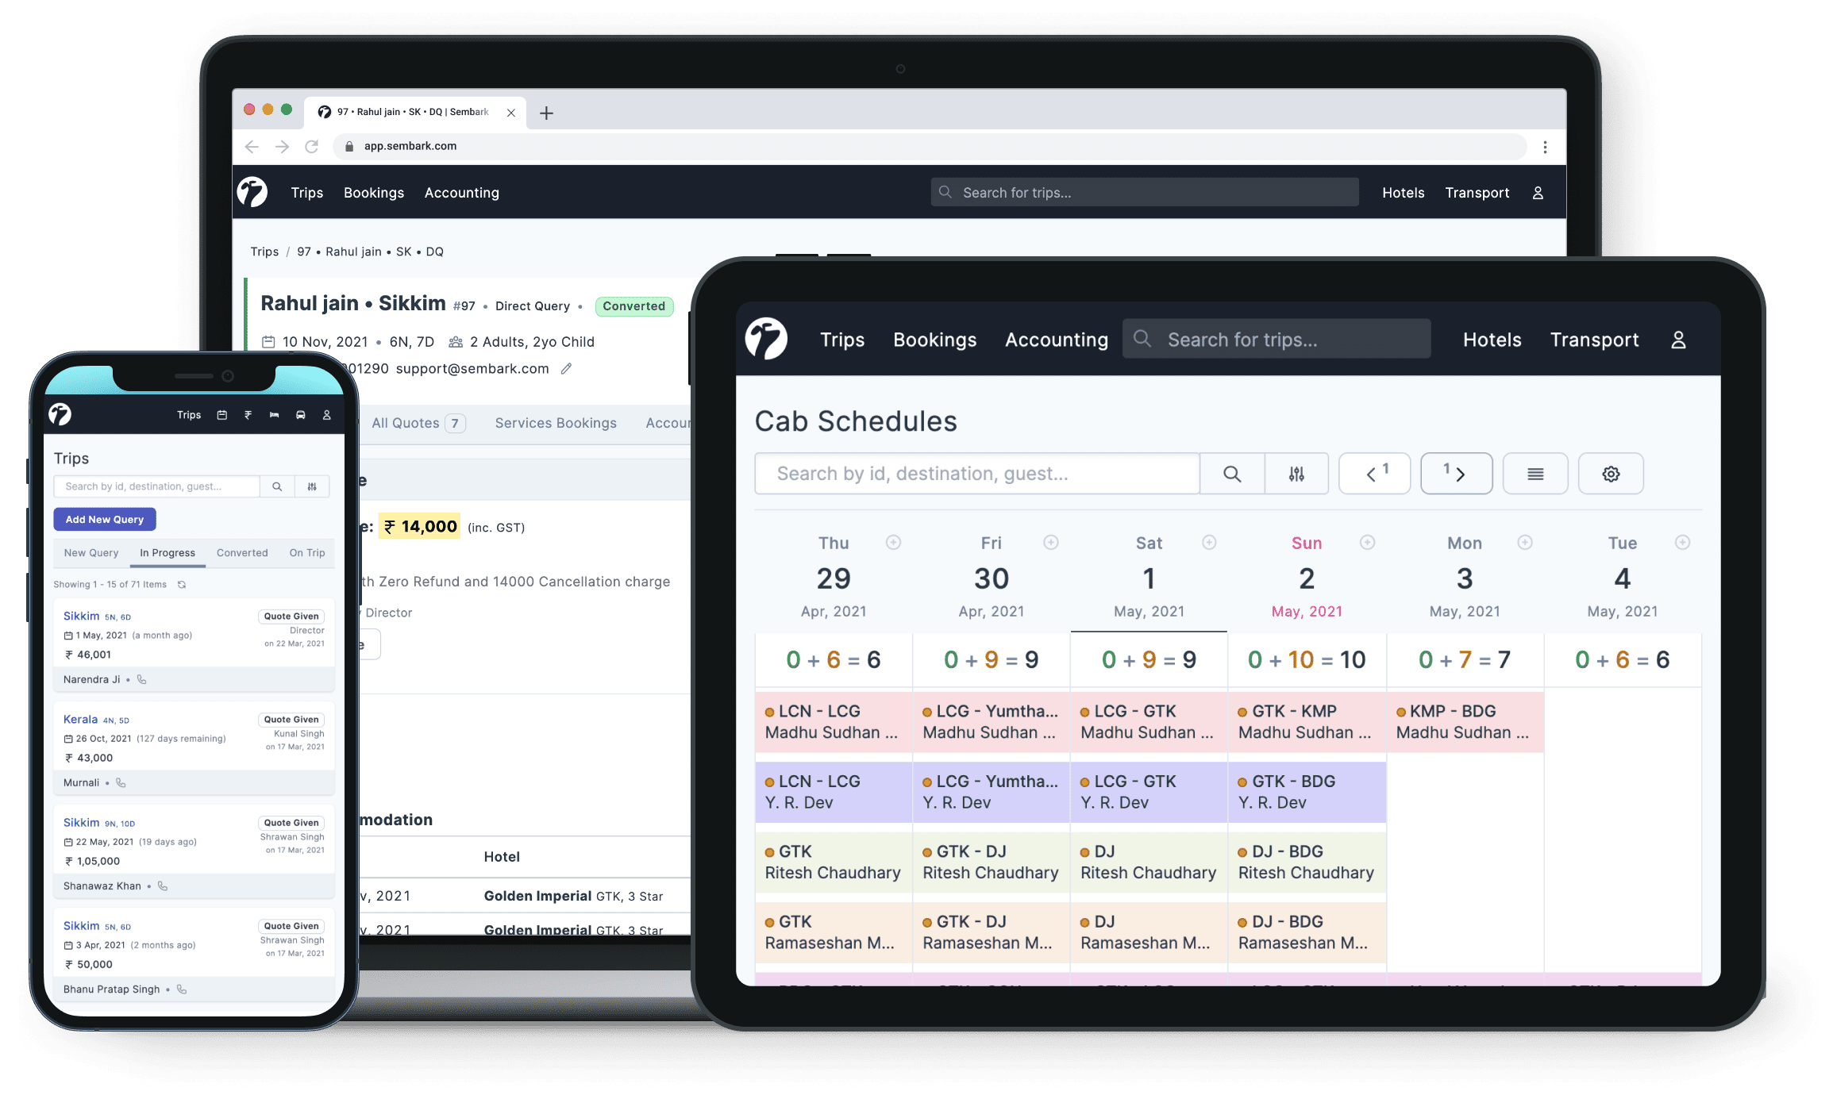Expand the advanced filter icon in cab schedules
1833x1095 pixels.
pos(1296,473)
